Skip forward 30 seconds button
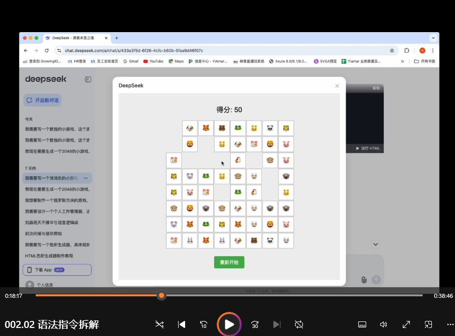Viewport: 455px width, 336px height. click(255, 324)
